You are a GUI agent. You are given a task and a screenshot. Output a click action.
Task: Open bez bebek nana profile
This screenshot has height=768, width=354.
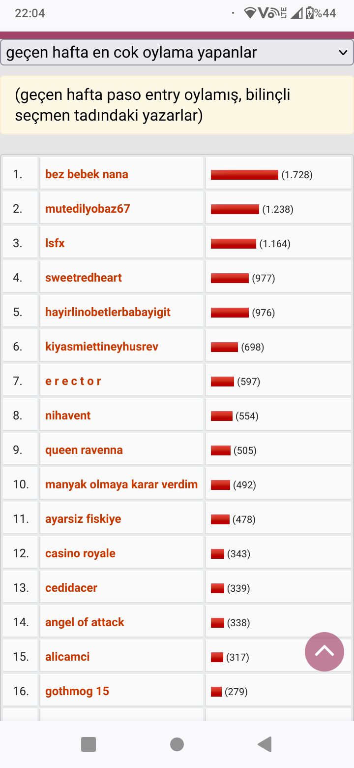tap(87, 174)
